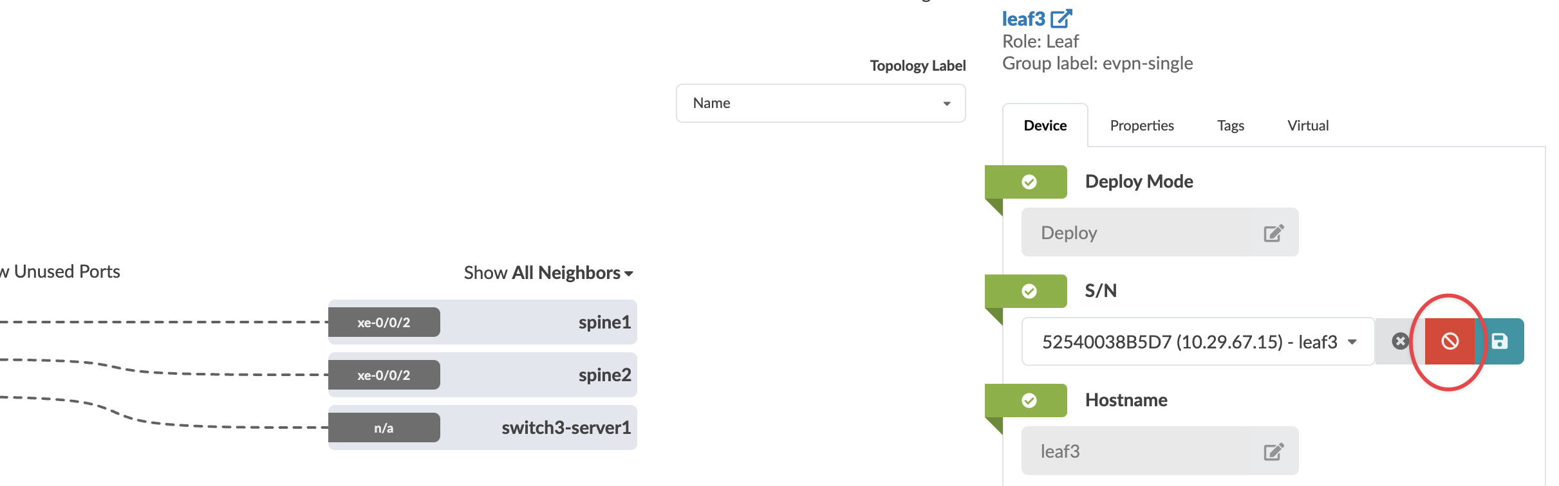Open the Topology Label Name dropdown
Screen dimensions: 1559x486
pos(820,103)
